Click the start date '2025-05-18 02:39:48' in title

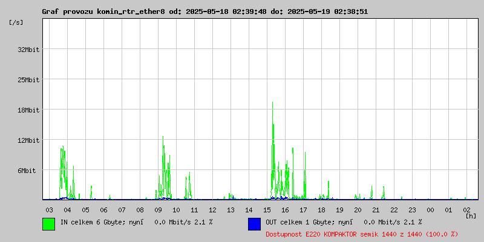point(227,12)
